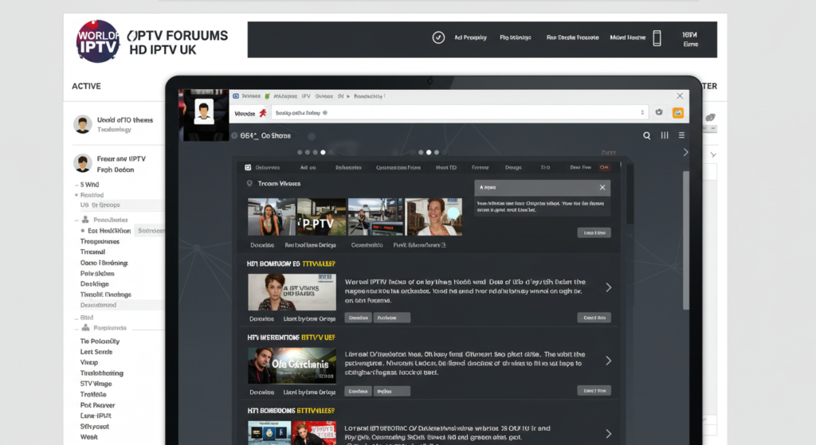Click the next arrow chevron at carousel right edge
Screen dimensions: 816x445
[685, 152]
